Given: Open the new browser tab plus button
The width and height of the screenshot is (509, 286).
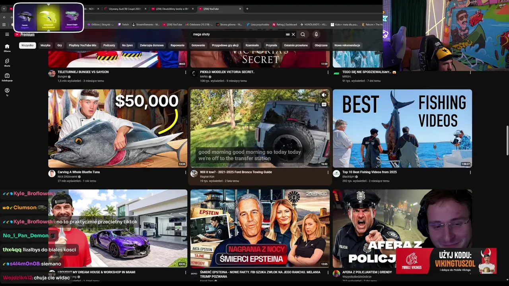Looking at the screenshot, I should [x=247, y=9].
